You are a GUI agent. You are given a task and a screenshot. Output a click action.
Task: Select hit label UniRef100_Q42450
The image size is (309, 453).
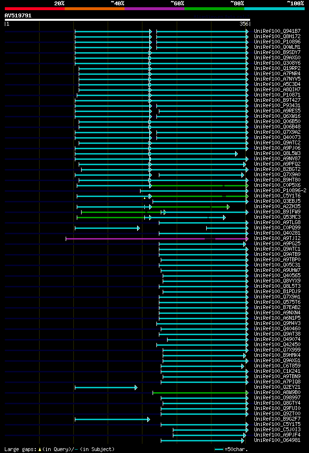277,345
